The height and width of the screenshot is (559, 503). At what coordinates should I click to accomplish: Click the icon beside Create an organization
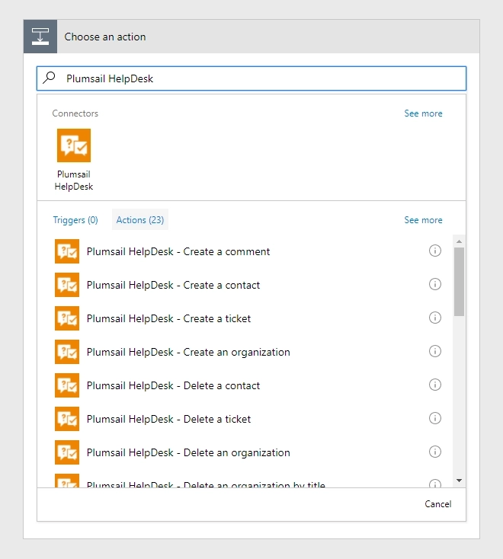(67, 352)
